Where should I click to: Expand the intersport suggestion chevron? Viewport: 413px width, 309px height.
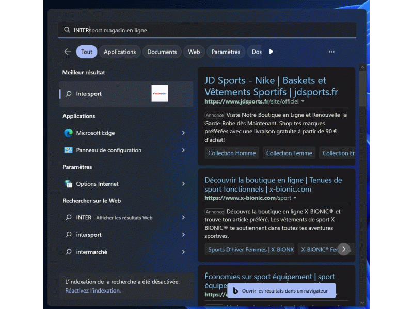(x=183, y=235)
